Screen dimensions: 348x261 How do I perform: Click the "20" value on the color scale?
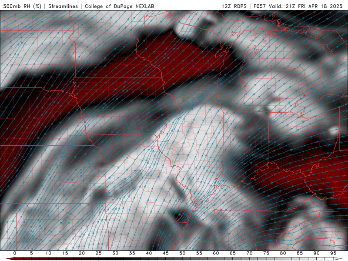tap(82, 253)
